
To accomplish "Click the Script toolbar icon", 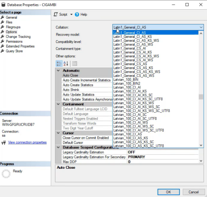I will click(56, 14).
